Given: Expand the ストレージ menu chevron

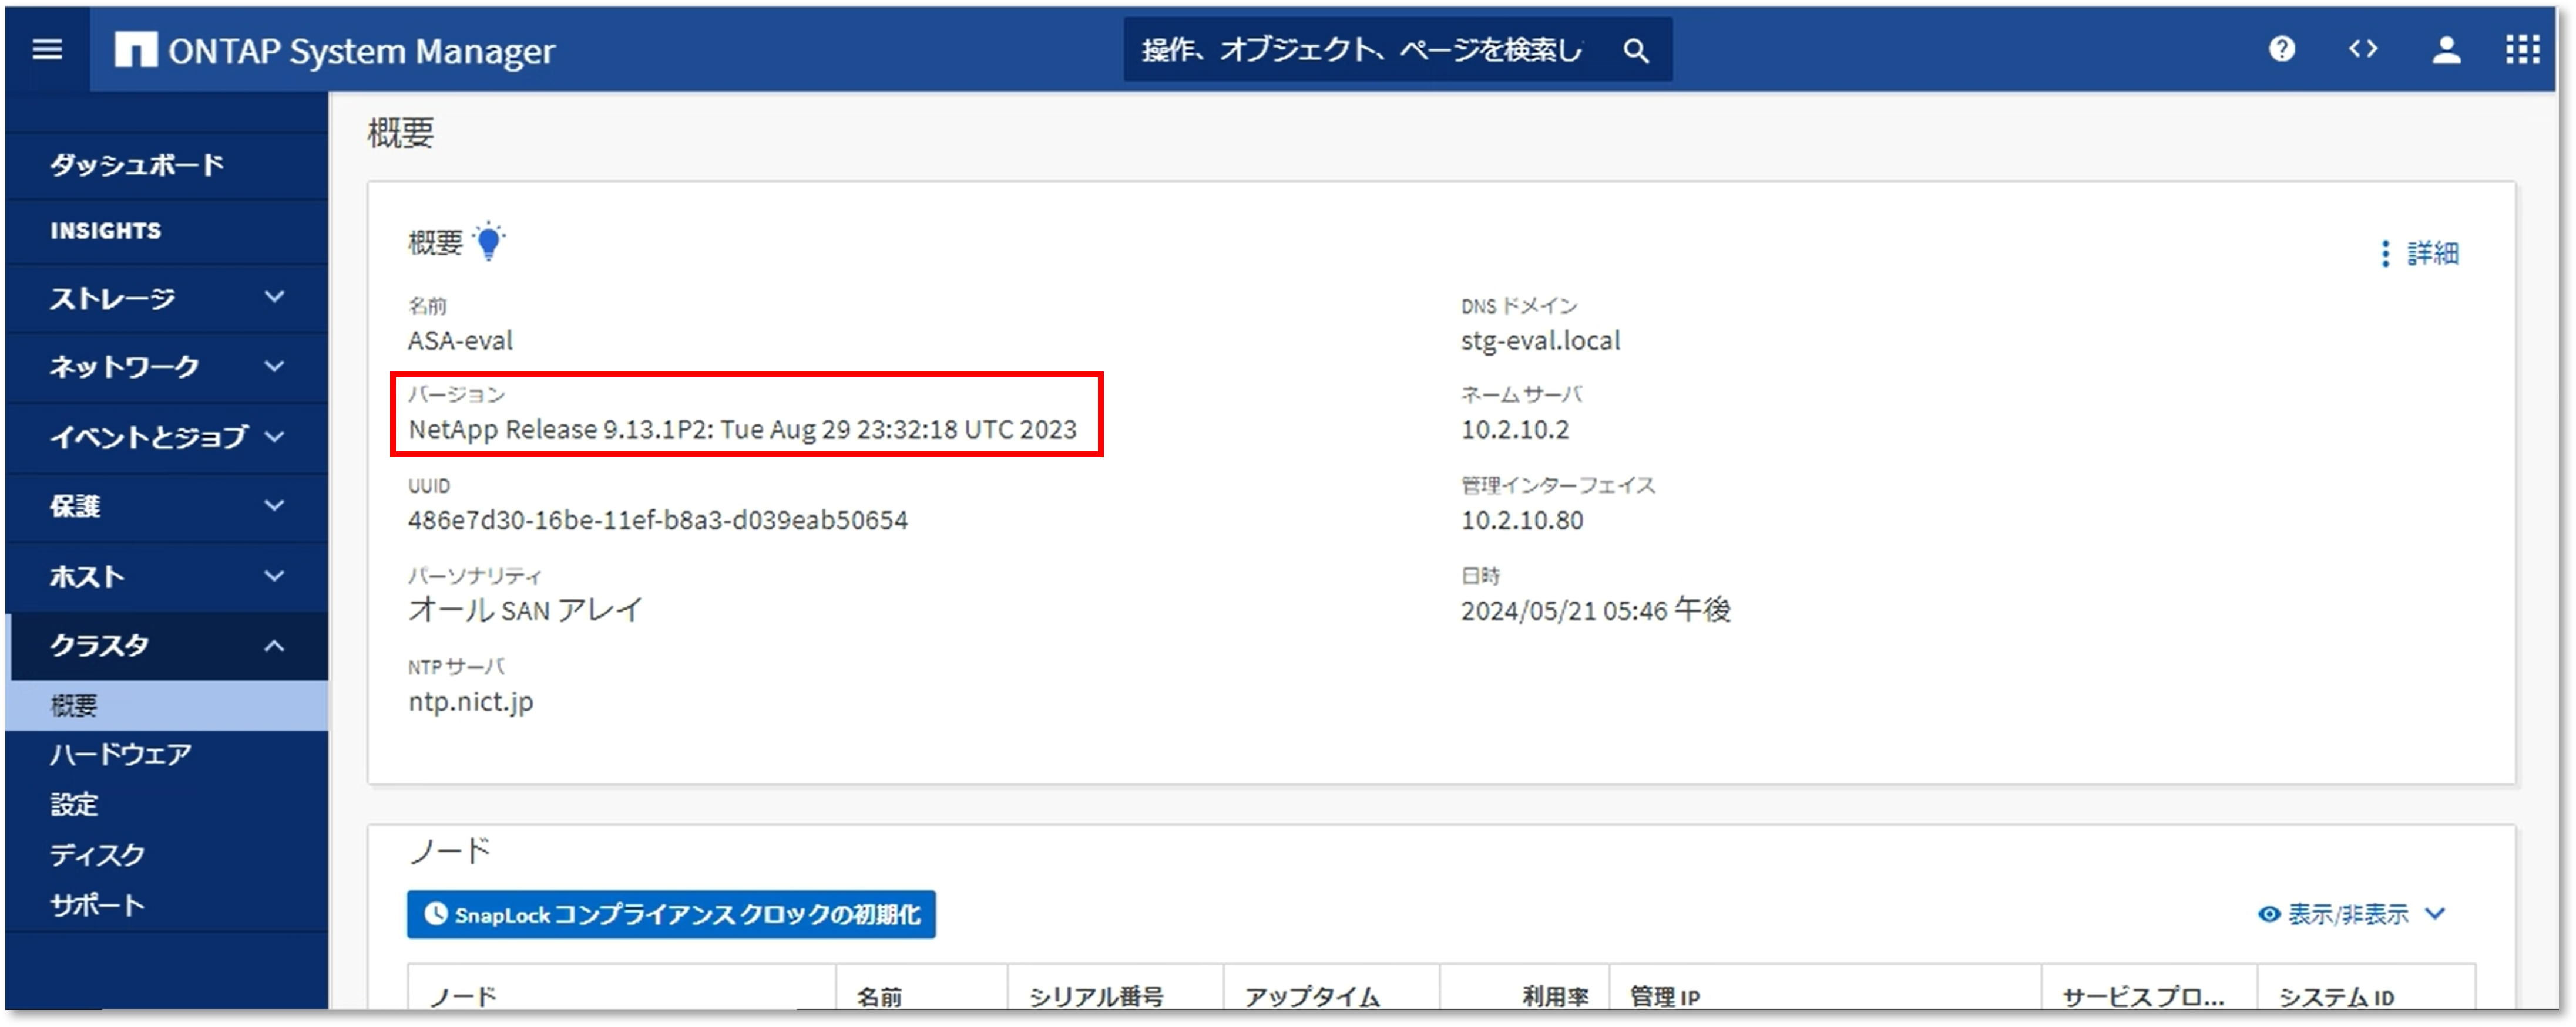Looking at the screenshot, I should [274, 297].
